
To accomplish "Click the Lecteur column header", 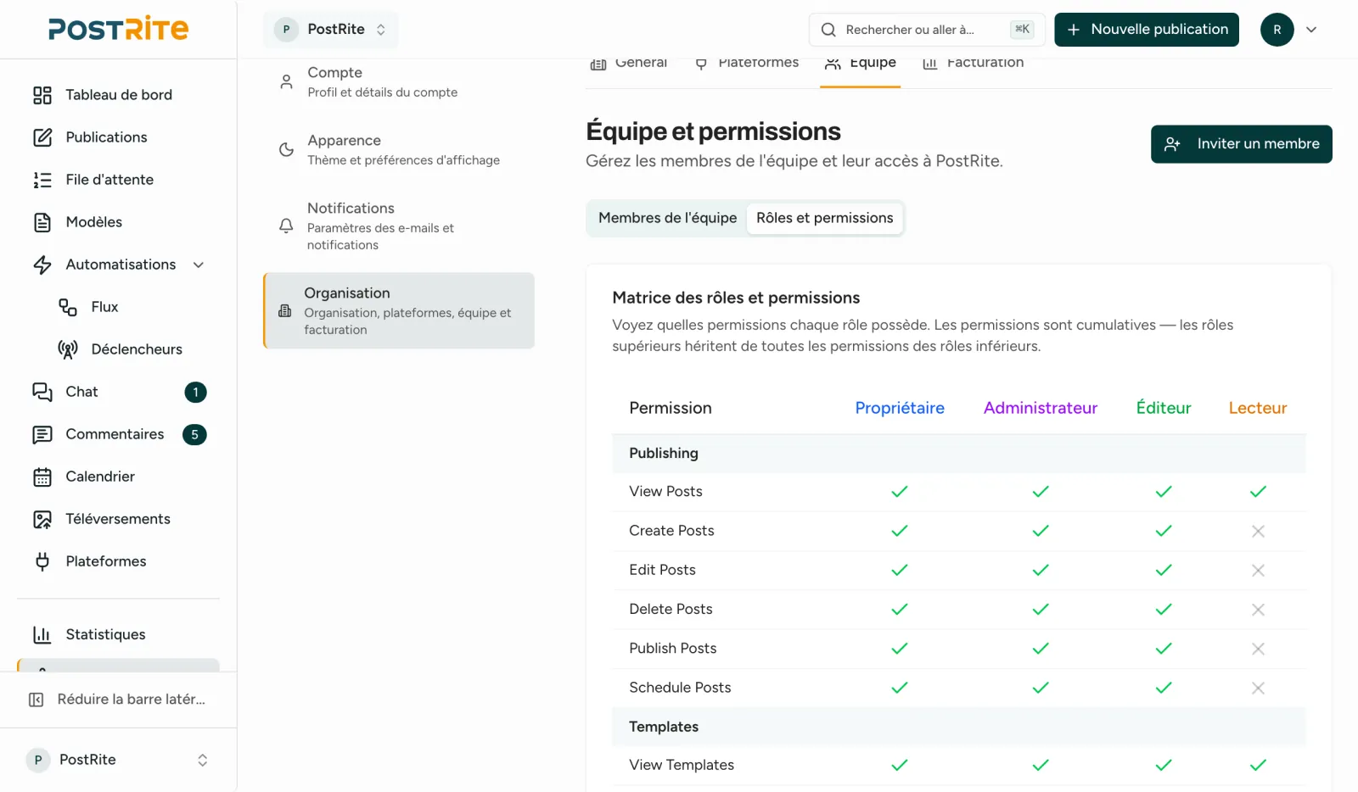I will pos(1258,408).
